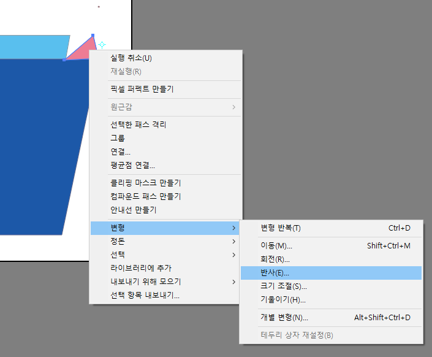Click 평균점 연결... option
The width and height of the screenshot is (432, 357).
click(165, 165)
